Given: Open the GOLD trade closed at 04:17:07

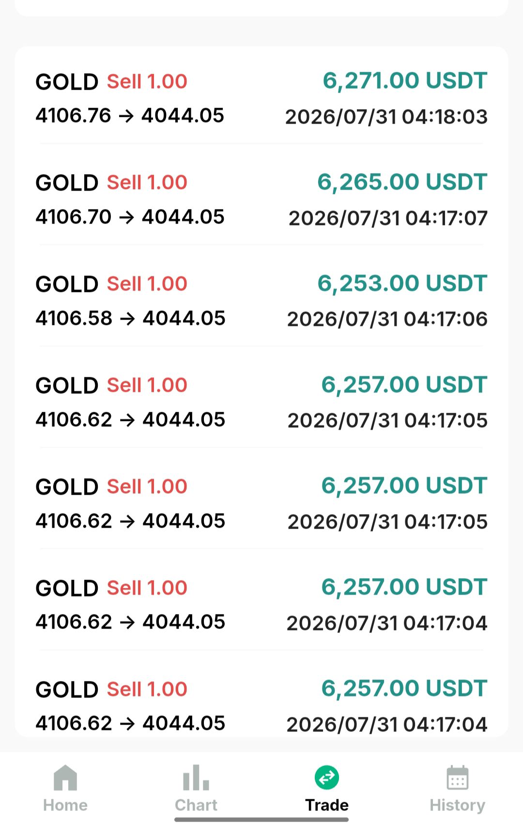Looking at the screenshot, I should [261, 199].
